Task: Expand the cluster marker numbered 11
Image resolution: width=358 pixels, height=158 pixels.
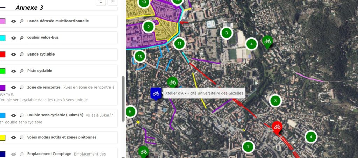Action: [179, 44]
